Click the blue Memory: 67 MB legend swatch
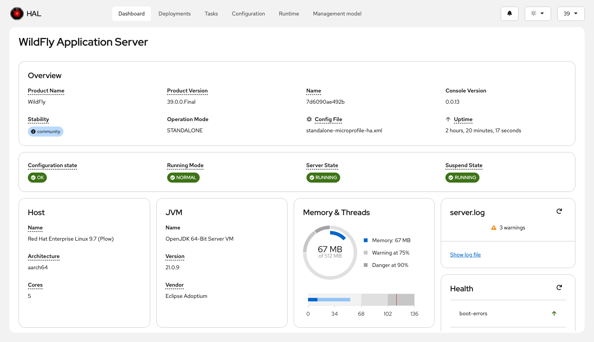 point(366,240)
